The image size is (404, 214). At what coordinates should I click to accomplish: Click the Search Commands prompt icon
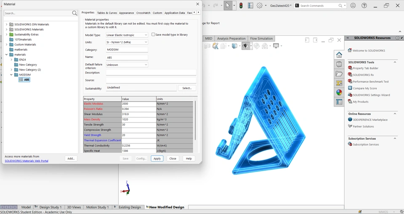click(x=297, y=5)
